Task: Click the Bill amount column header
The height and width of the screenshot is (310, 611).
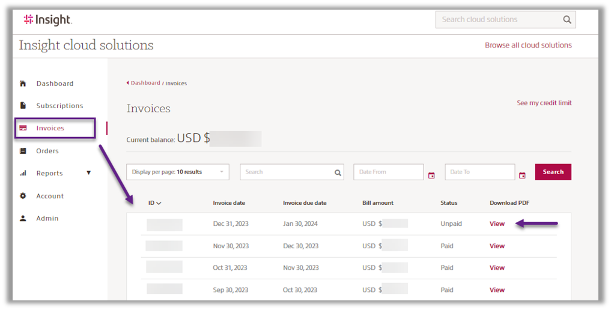Action: pyautogui.click(x=378, y=203)
